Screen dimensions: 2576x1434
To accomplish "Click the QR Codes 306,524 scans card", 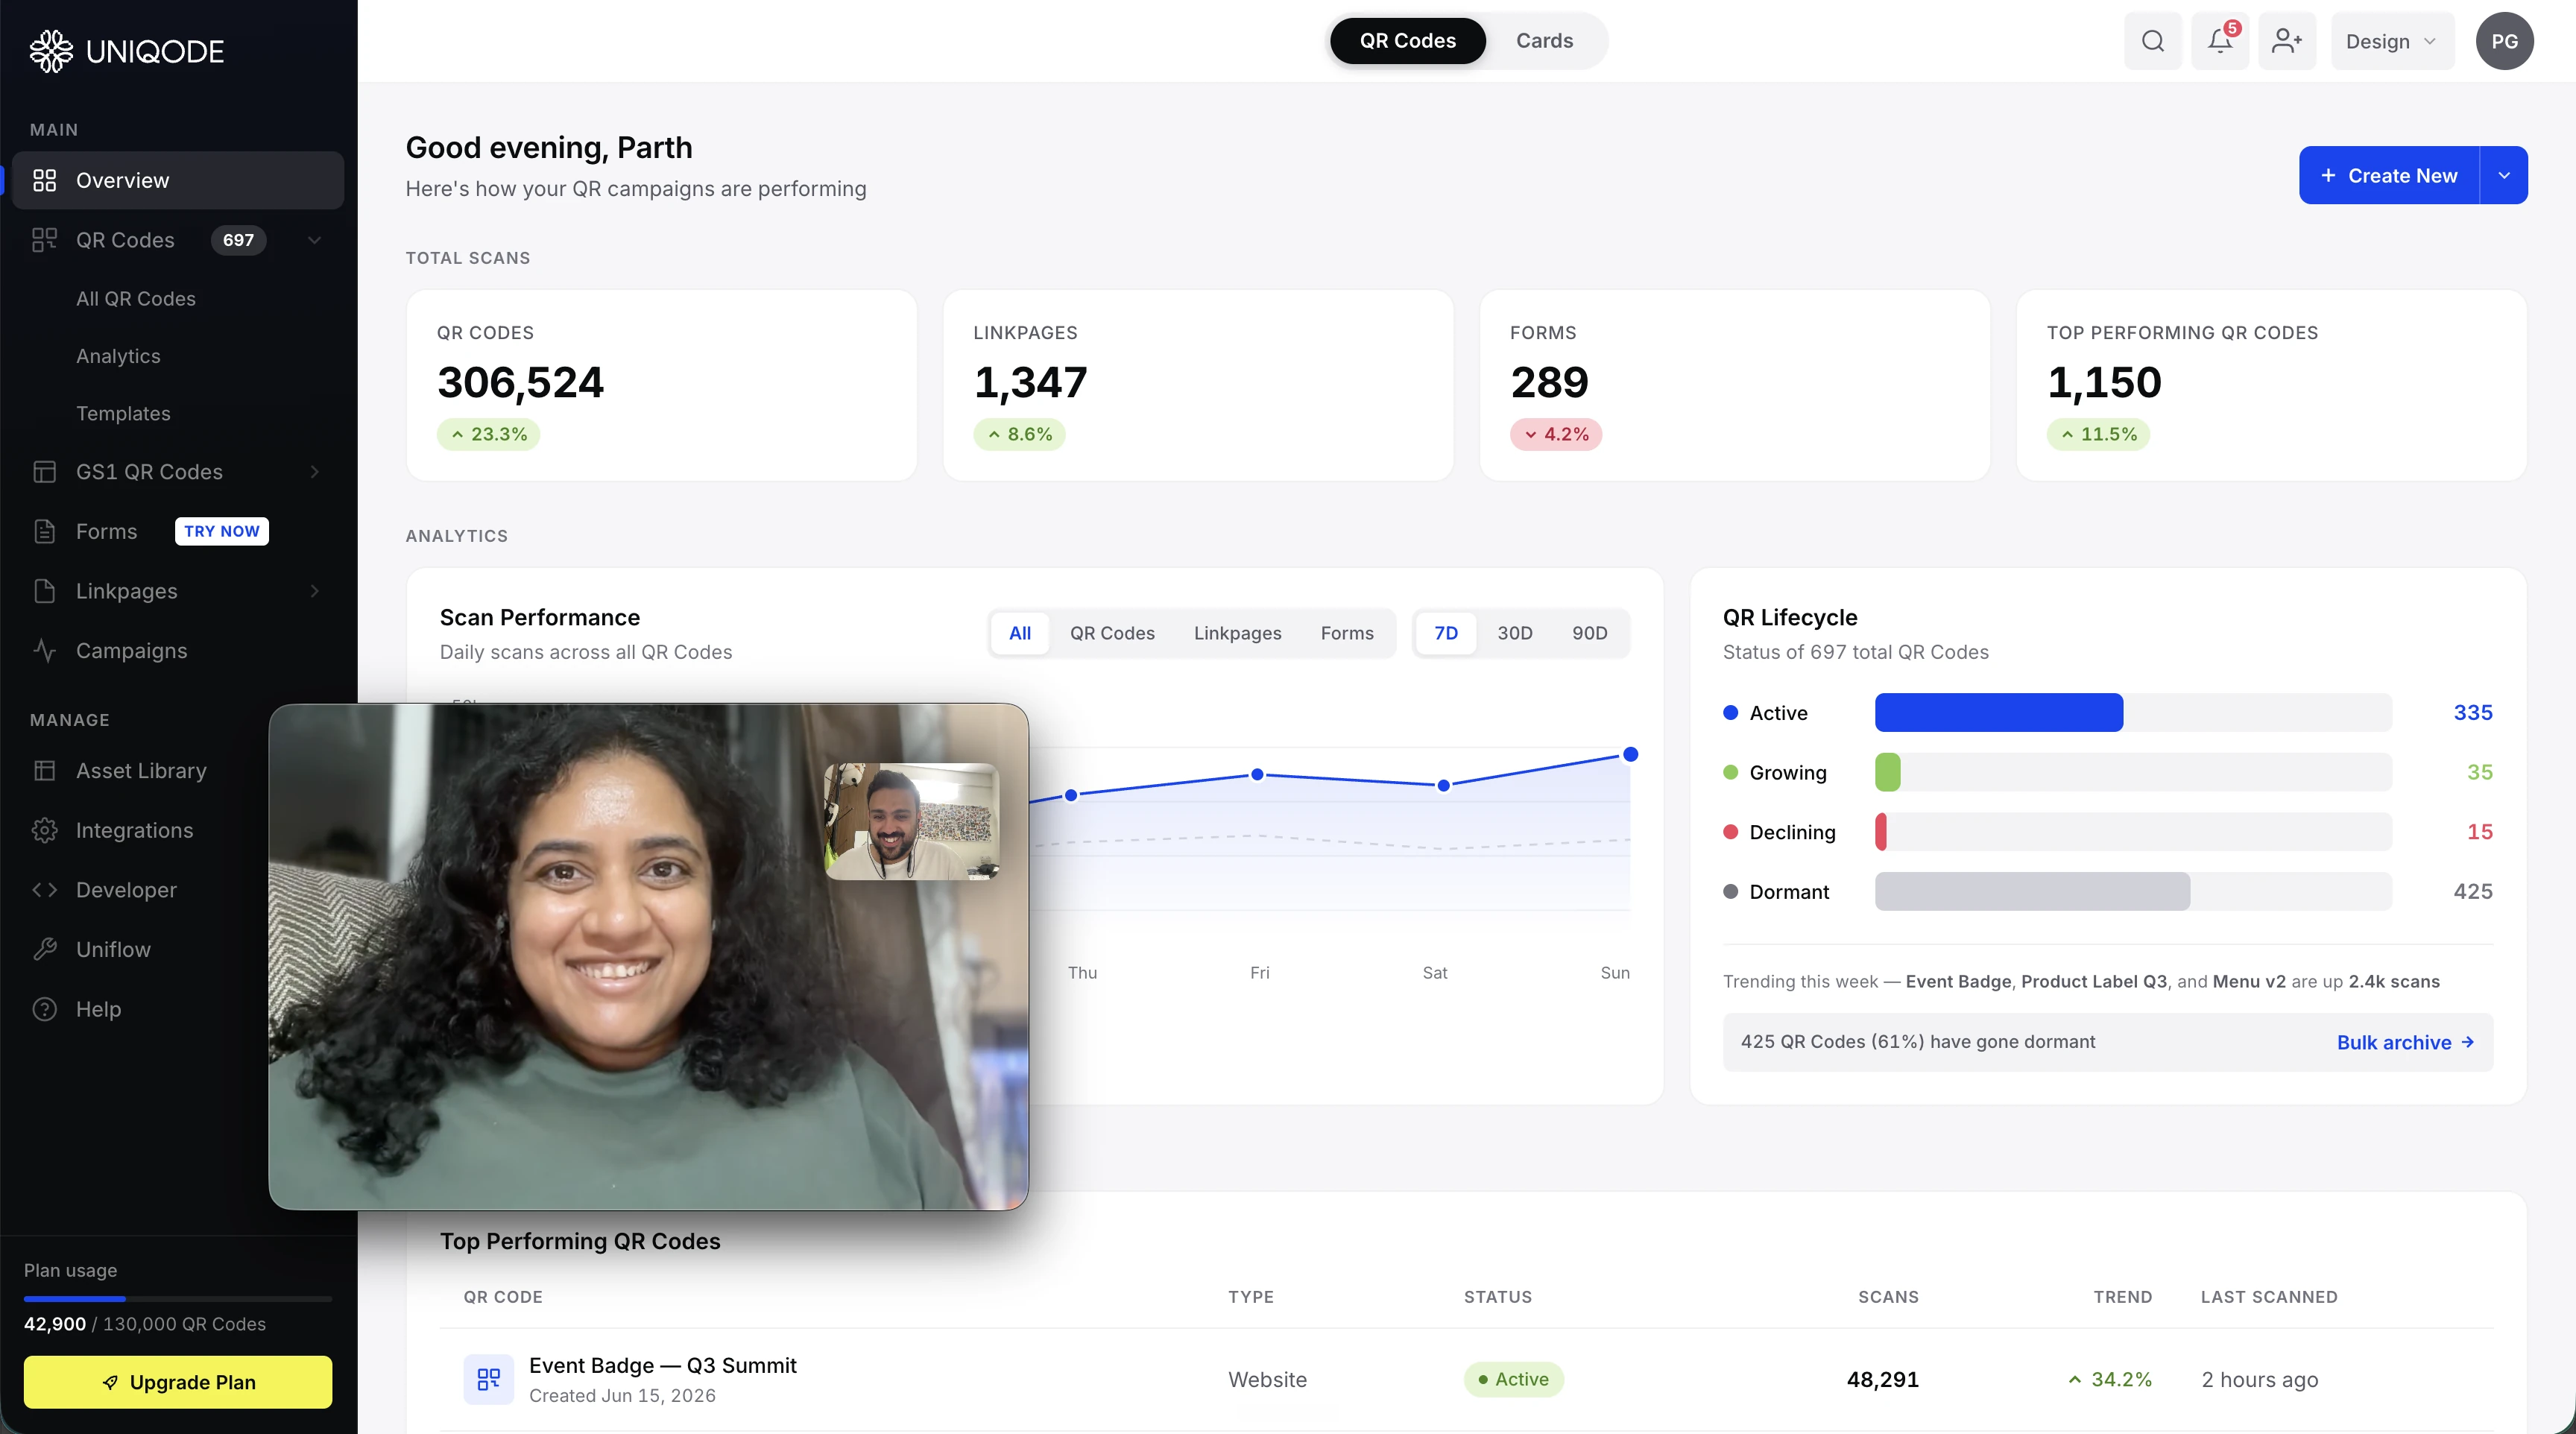I will click(661, 386).
